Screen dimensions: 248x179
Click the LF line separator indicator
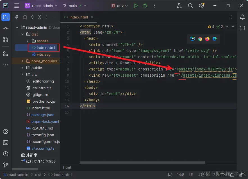[x=191, y=175]
